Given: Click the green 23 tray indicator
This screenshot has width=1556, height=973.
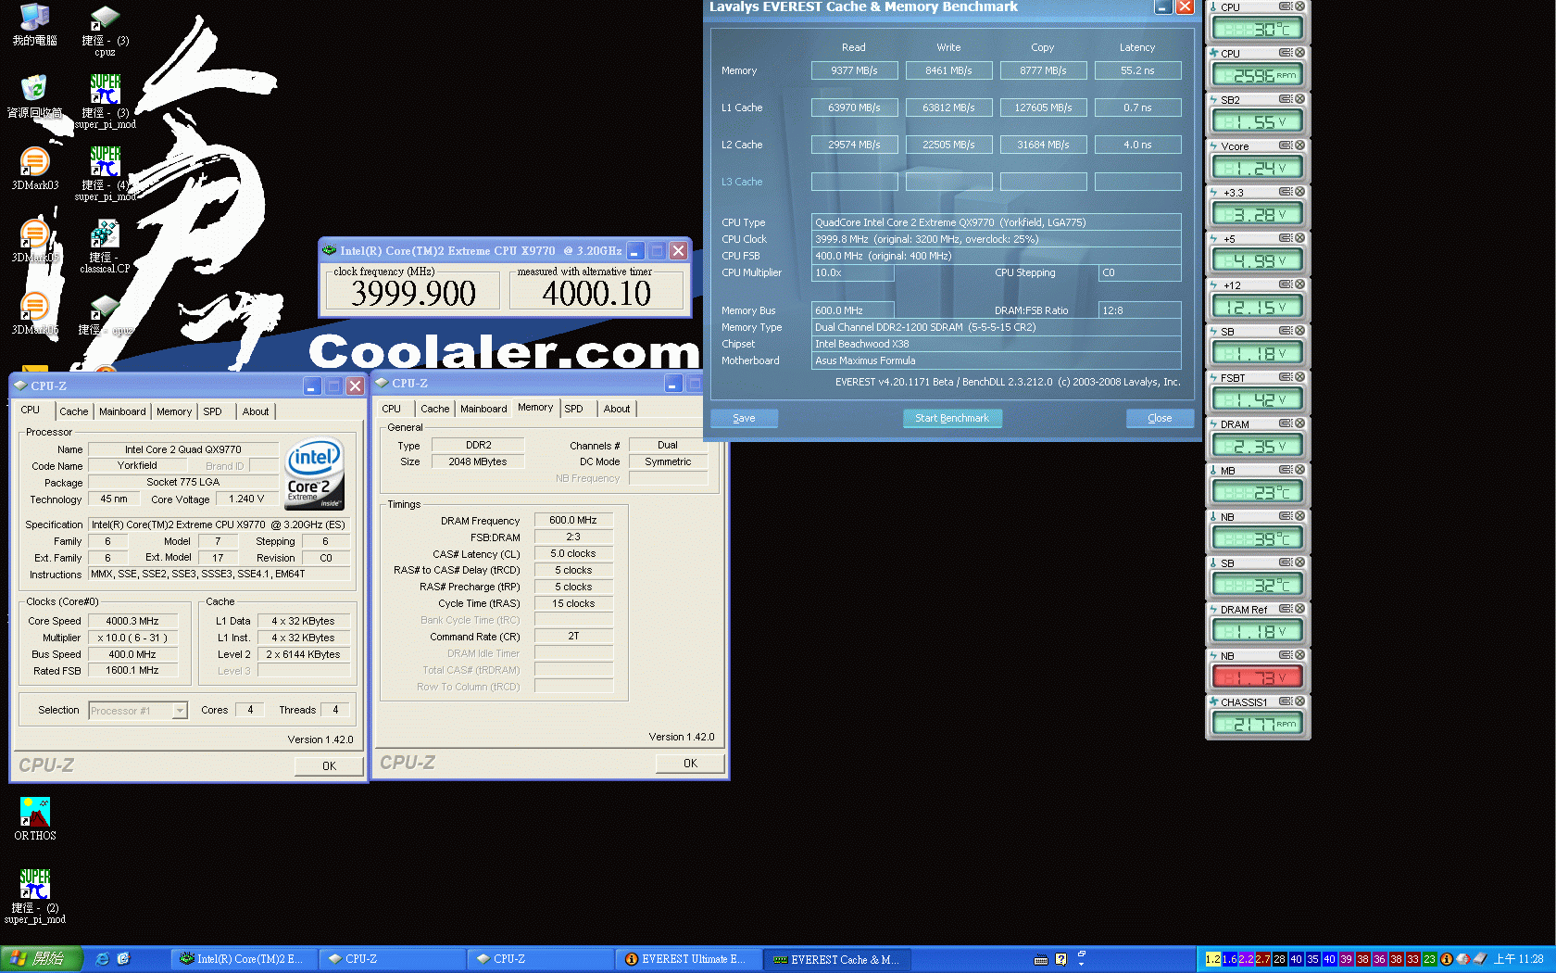Looking at the screenshot, I should 1429,959.
